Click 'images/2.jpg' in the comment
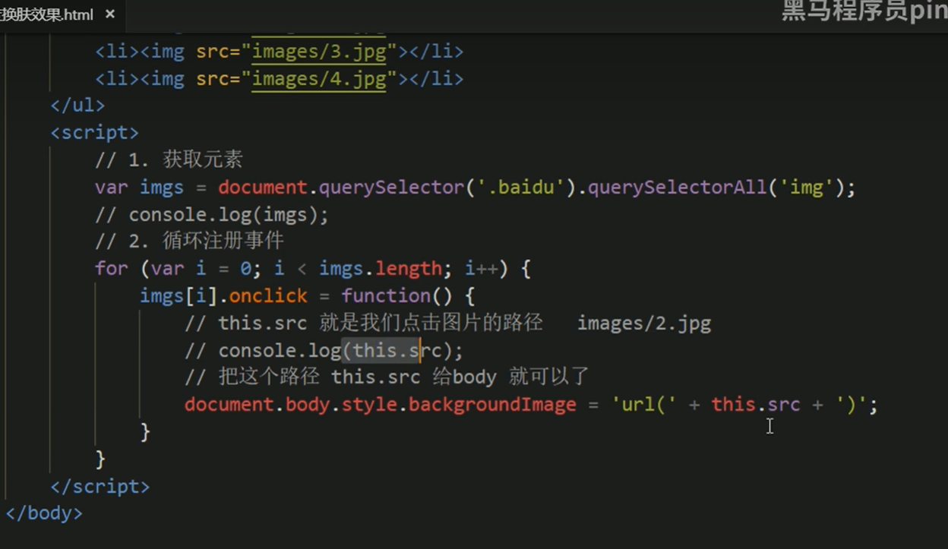 click(x=644, y=323)
